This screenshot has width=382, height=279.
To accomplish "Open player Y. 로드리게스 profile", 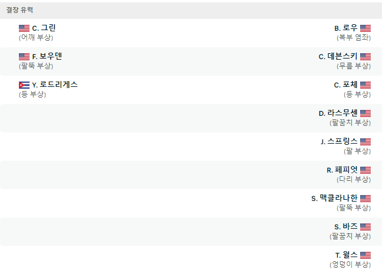I will (x=55, y=85).
